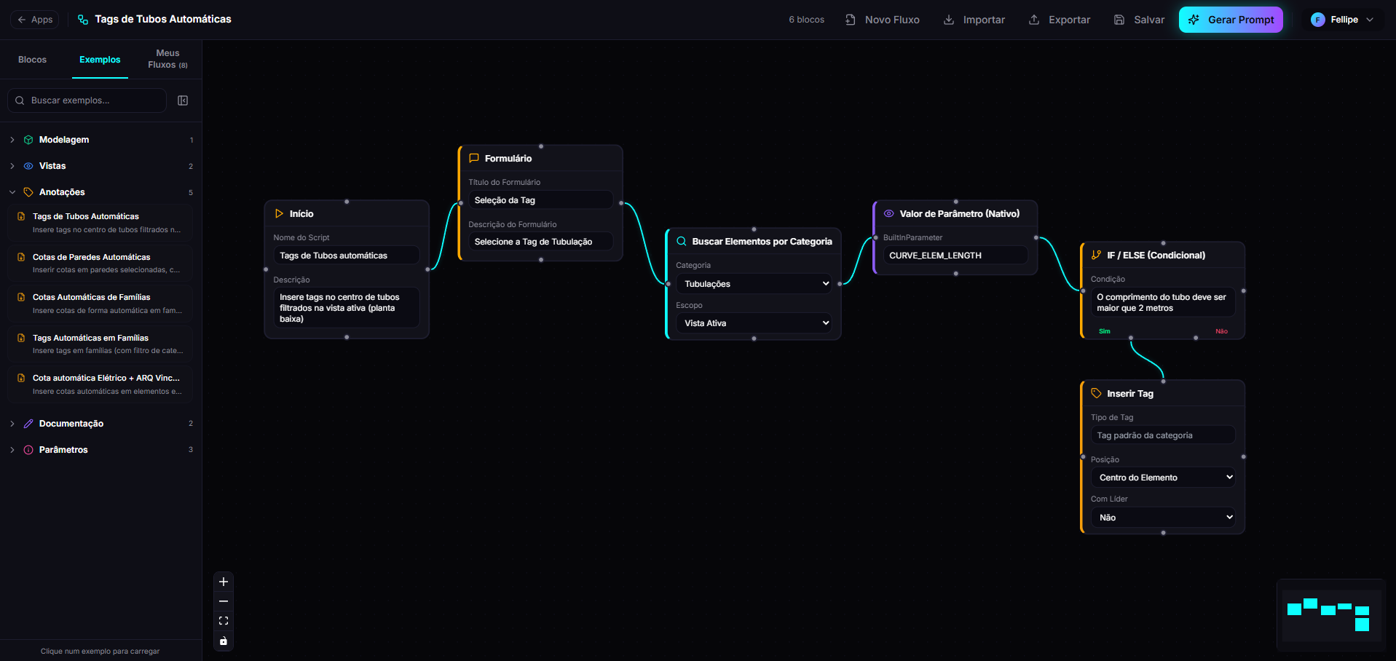Open the Posição dropdown Centro do Elemento
The width and height of the screenshot is (1396, 661).
(x=1163, y=478)
